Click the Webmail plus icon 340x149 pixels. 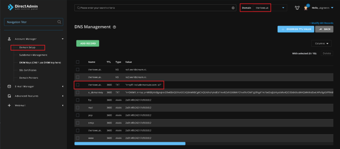click(x=9, y=105)
